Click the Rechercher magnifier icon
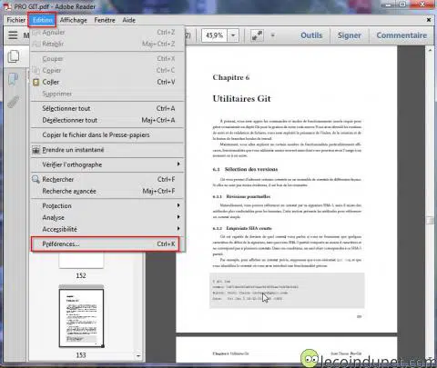 pyautogui.click(x=36, y=179)
